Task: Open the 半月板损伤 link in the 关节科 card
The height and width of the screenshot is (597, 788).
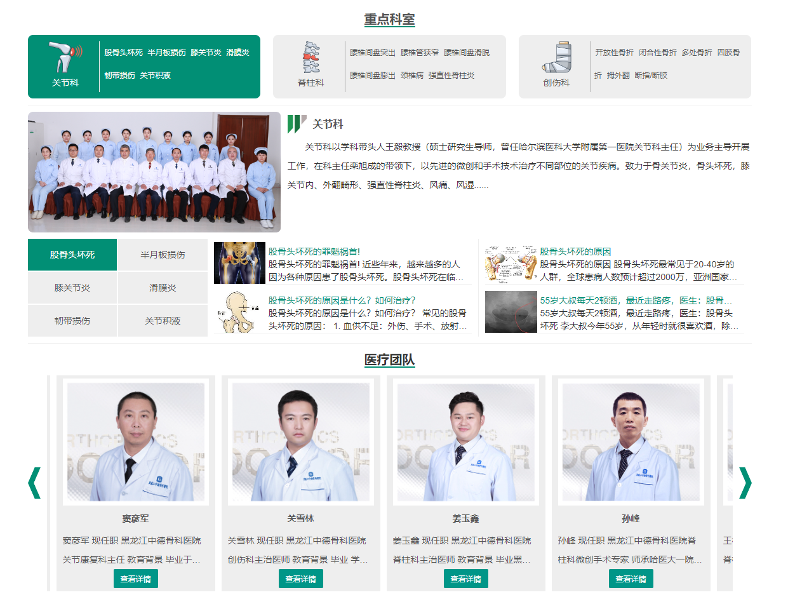Action: click(166, 53)
